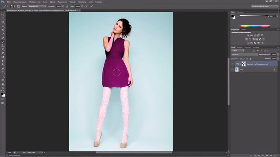Add a Levels adjustment
Image resolution: width=280 pixels, height=157 pixels.
click(252, 36)
